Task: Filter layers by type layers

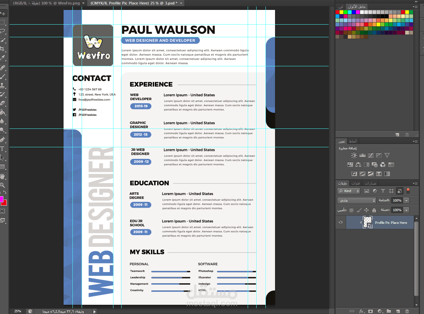Action: click(383, 191)
